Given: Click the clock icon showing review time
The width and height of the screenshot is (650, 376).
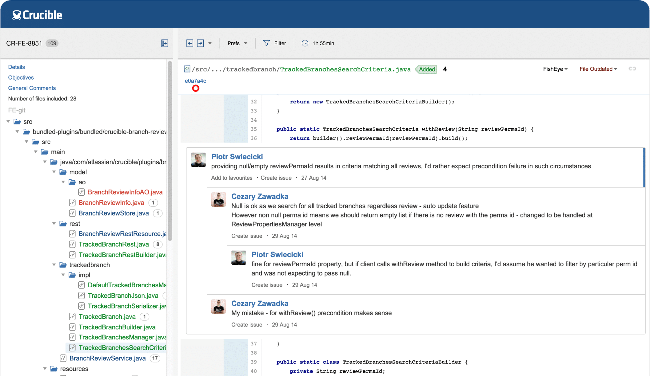Looking at the screenshot, I should click(x=305, y=43).
